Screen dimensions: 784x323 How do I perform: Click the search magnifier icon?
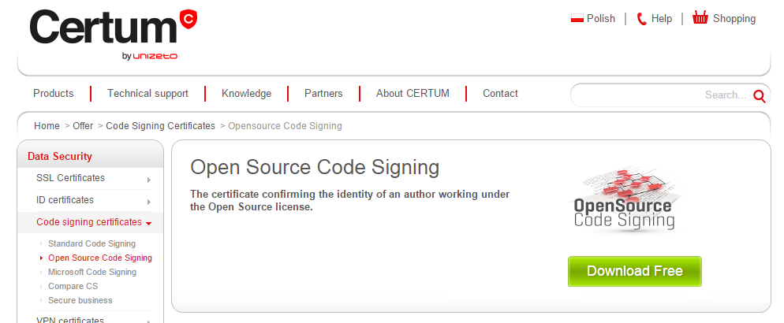(x=760, y=96)
